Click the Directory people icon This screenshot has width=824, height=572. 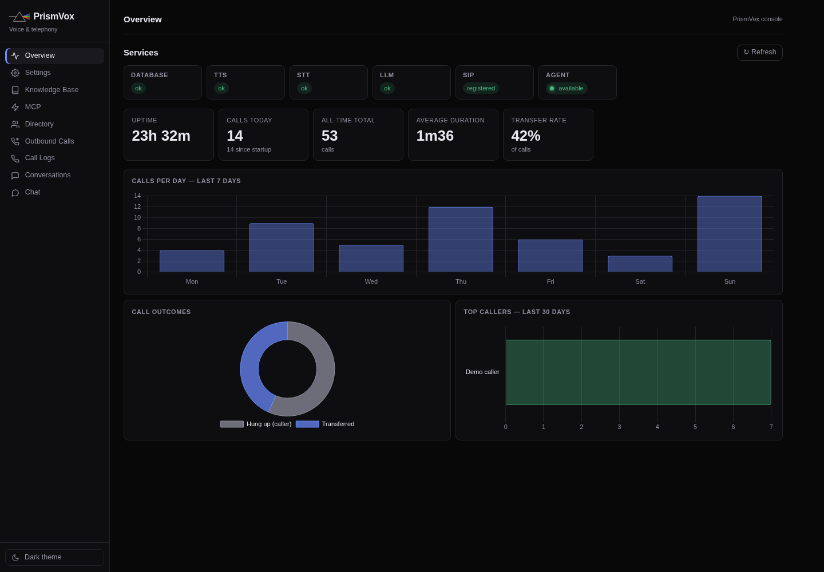point(15,124)
